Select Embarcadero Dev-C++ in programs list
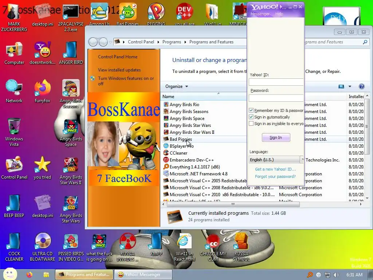The width and height of the screenshot is (373, 280). click(192, 160)
